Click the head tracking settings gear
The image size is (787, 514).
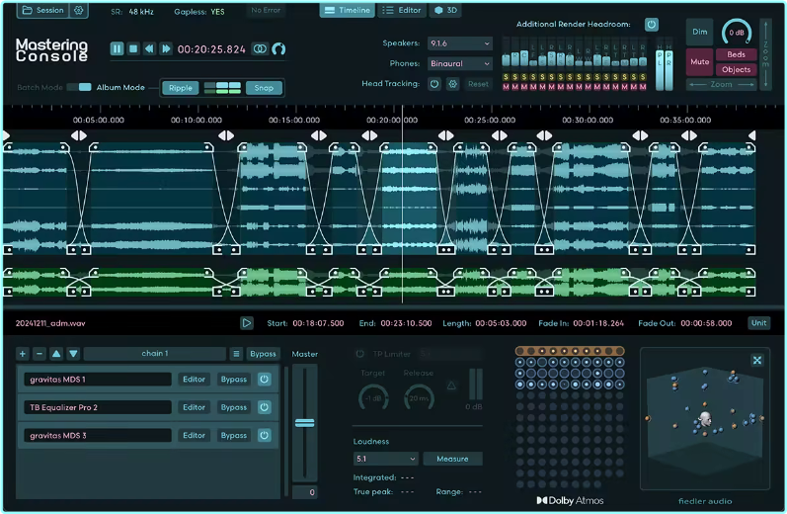[x=452, y=84]
